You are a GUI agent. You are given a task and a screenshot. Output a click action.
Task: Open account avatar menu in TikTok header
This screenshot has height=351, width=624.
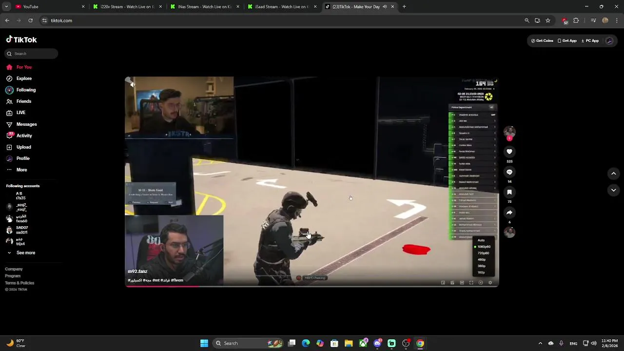[609, 41]
